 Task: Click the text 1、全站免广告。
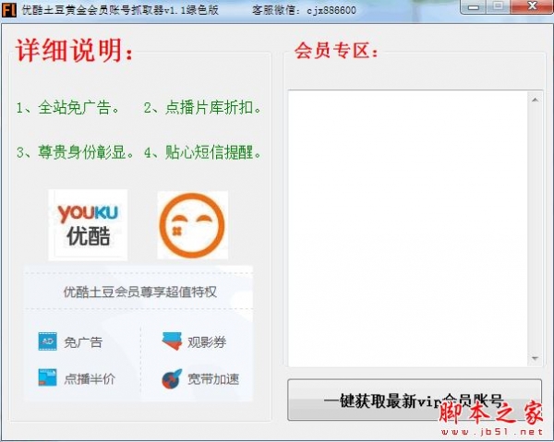coord(67,108)
